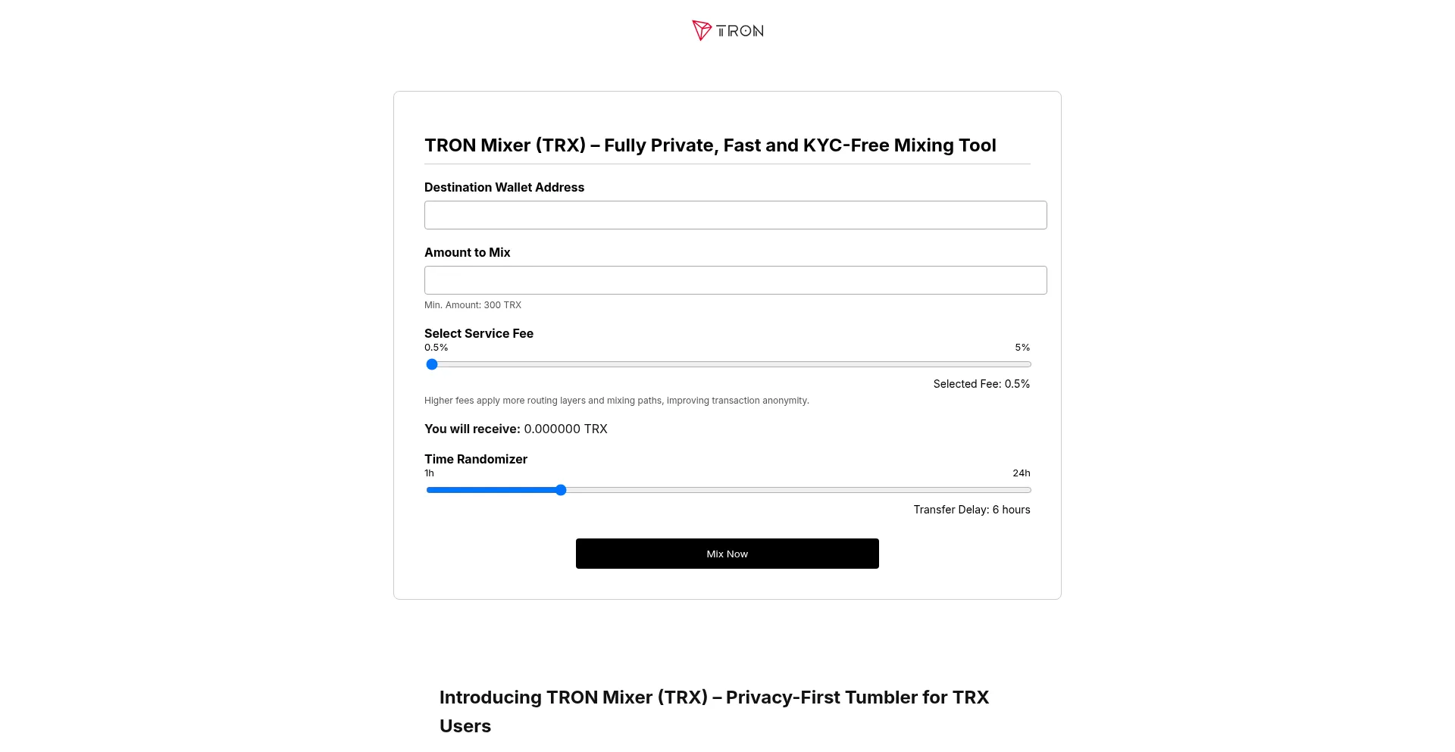The width and height of the screenshot is (1455, 752).
Task: Click the Selected Fee 0.5% readout
Action: click(981, 384)
